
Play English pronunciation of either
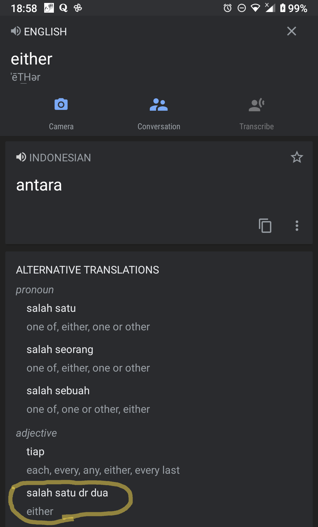coord(16,31)
